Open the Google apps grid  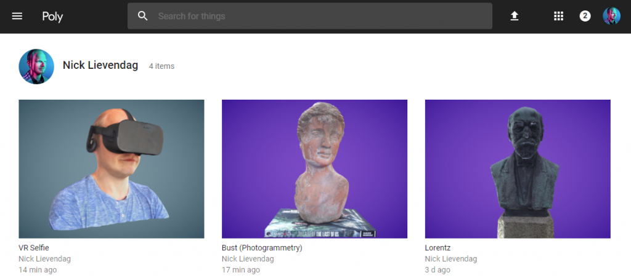click(x=558, y=16)
